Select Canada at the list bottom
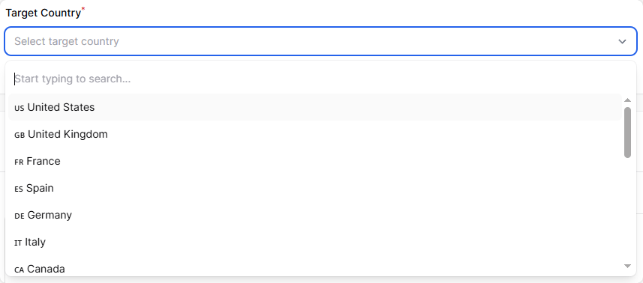 pyautogui.click(x=315, y=269)
